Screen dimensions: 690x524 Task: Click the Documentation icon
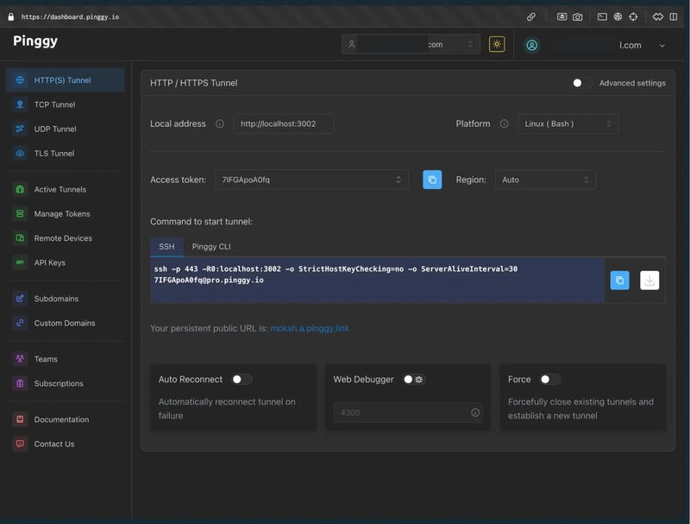(x=20, y=420)
